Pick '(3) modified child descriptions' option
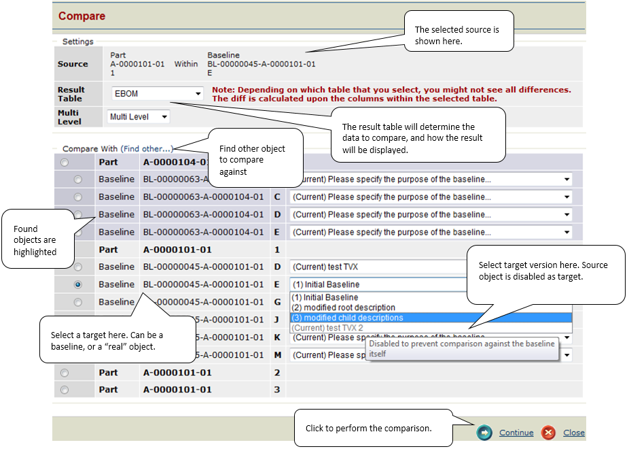The image size is (629, 449). [347, 318]
